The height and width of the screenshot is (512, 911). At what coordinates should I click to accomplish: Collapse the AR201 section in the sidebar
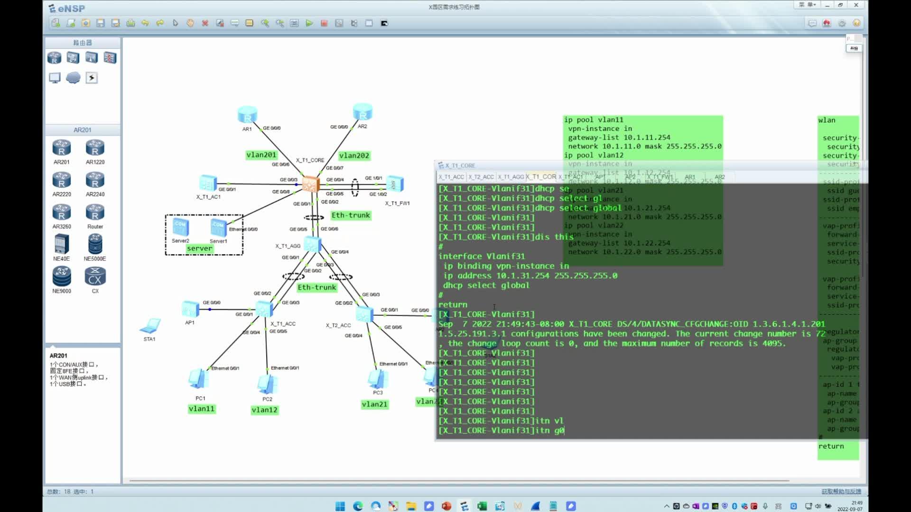[x=83, y=129]
